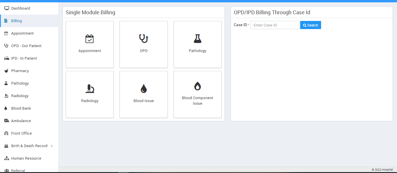Open Blood Component Issue droplet icon
Image resolution: width=397 pixels, height=173 pixels.
197,86
